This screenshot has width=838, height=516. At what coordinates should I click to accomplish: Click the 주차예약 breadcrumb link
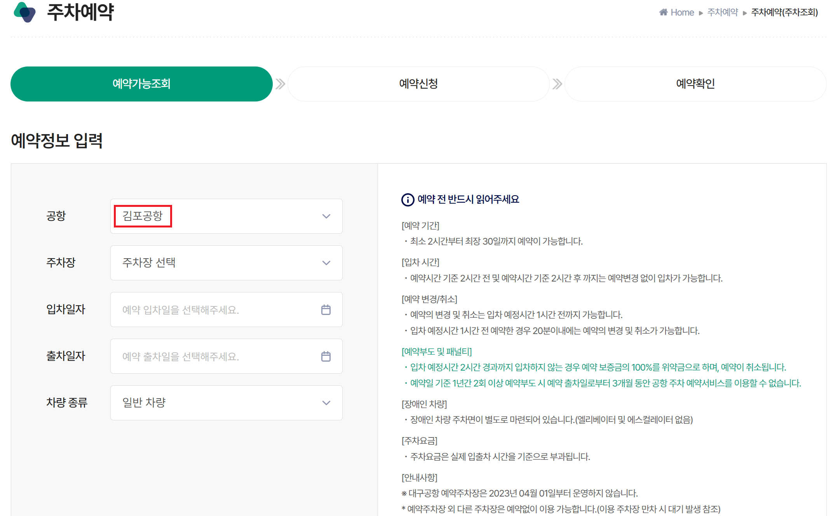click(x=722, y=12)
